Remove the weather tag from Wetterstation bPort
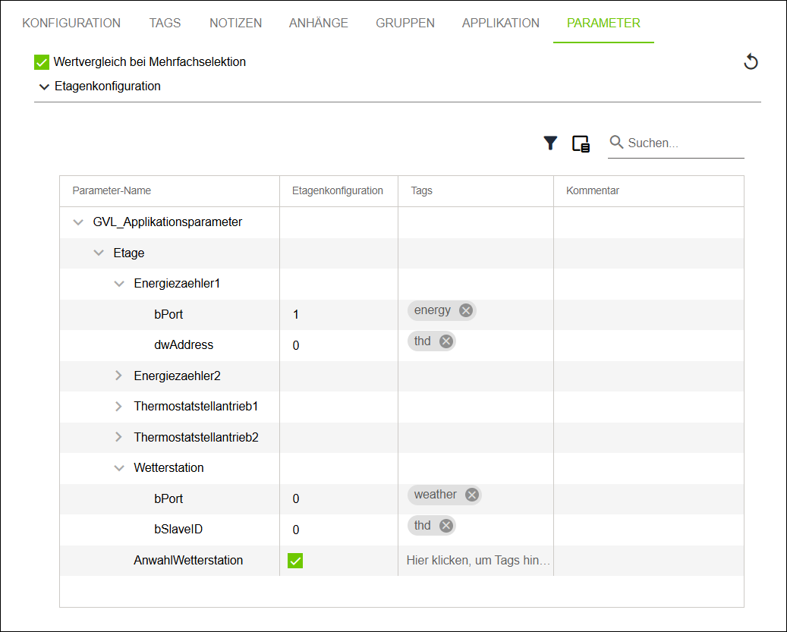This screenshot has height=632, width=787. coord(471,494)
